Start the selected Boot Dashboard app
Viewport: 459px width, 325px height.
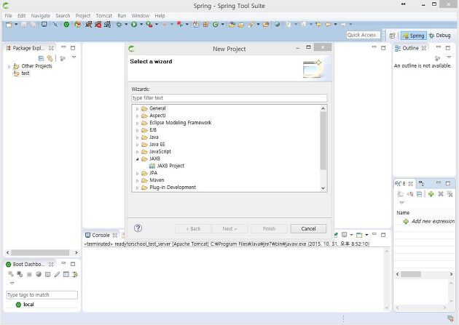click(11, 274)
